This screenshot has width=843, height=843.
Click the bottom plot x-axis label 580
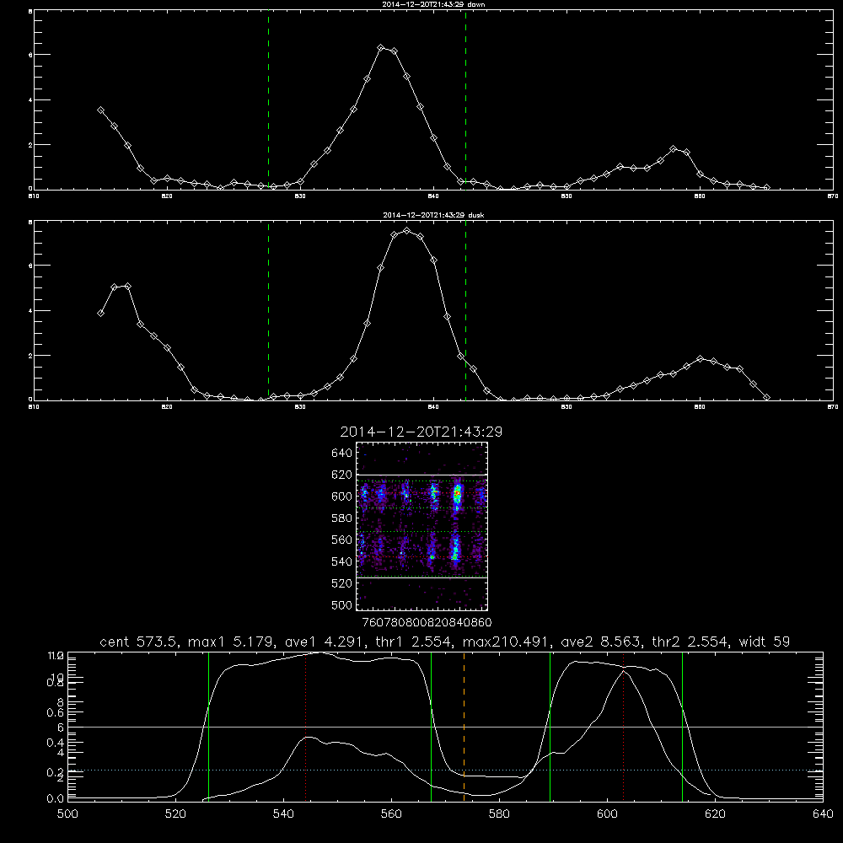(499, 814)
